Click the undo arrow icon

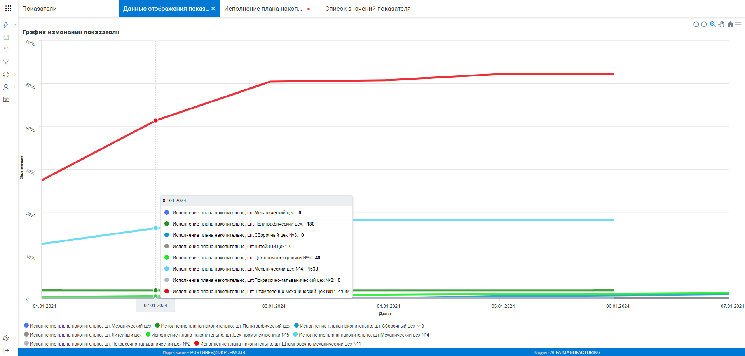pyautogui.click(x=6, y=50)
